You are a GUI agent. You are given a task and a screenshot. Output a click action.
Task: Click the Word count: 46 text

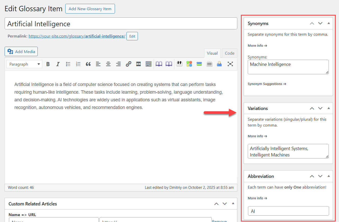point(21,187)
